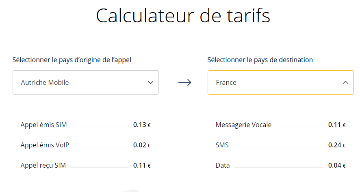This screenshot has width=360, height=192.
Task: Click the "Sélectionner le pays de destination" label
Action: (x=260, y=60)
